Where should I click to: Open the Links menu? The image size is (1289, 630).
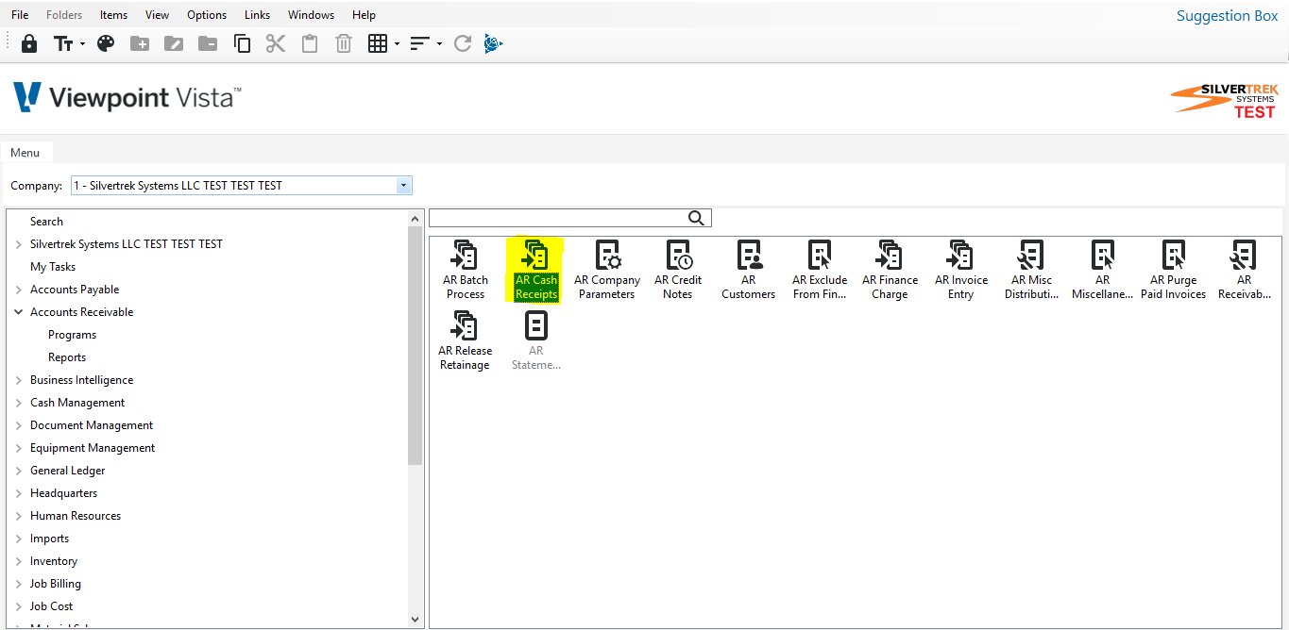pos(257,14)
